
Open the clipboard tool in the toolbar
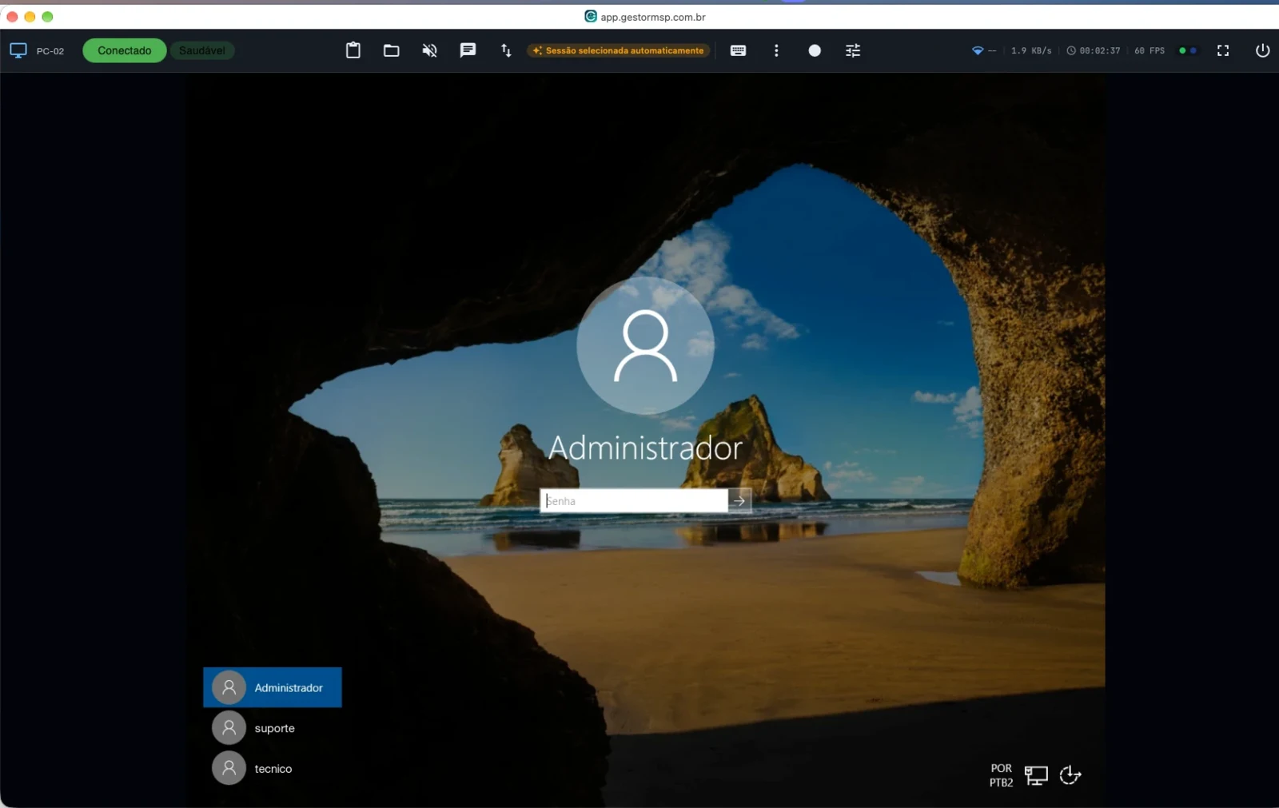353,50
